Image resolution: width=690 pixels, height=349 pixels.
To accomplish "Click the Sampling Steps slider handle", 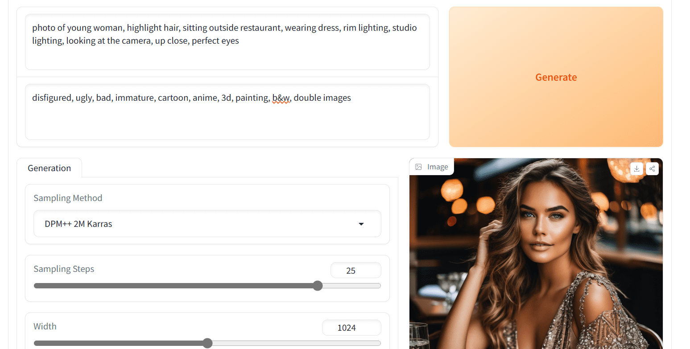I will point(318,286).
